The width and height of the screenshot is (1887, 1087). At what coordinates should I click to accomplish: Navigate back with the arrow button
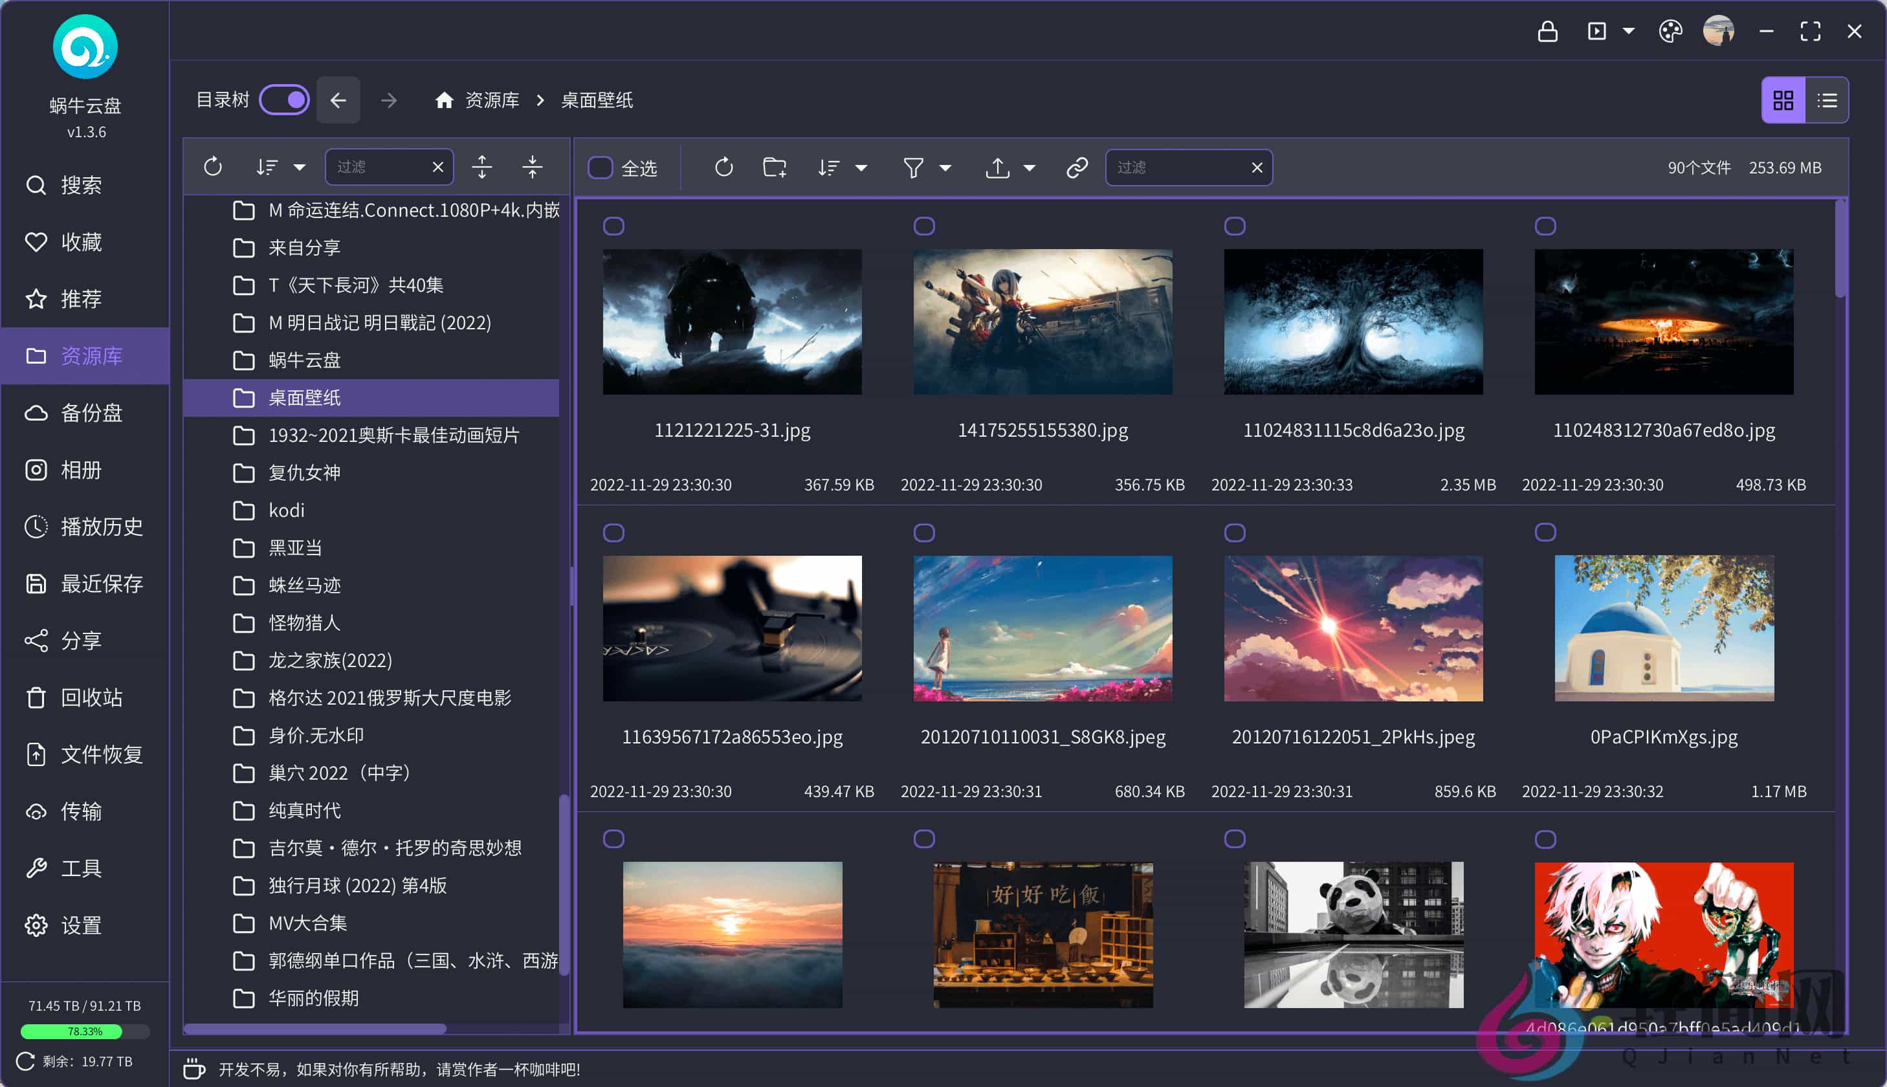(x=339, y=99)
